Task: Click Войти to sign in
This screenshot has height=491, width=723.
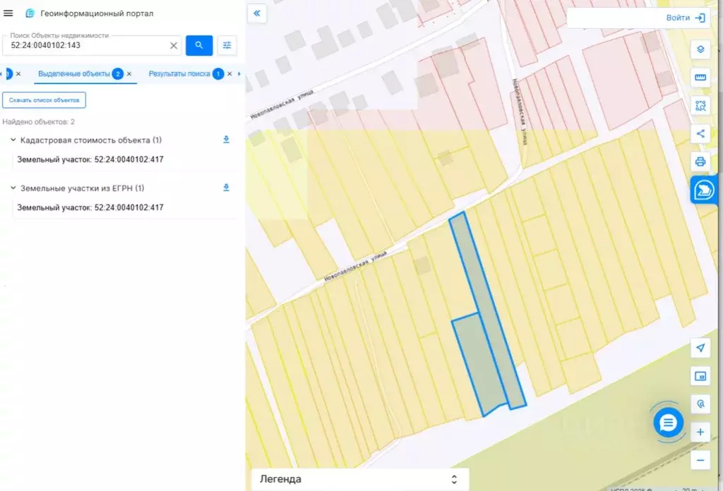Action: click(678, 18)
